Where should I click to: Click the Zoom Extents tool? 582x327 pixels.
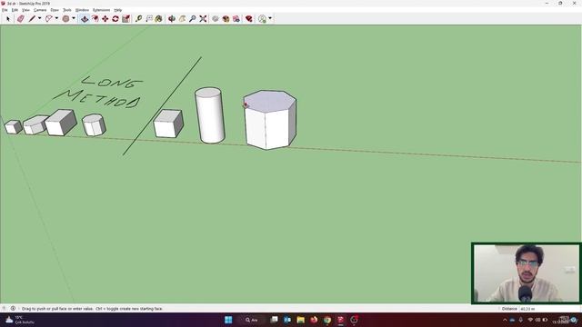click(203, 18)
